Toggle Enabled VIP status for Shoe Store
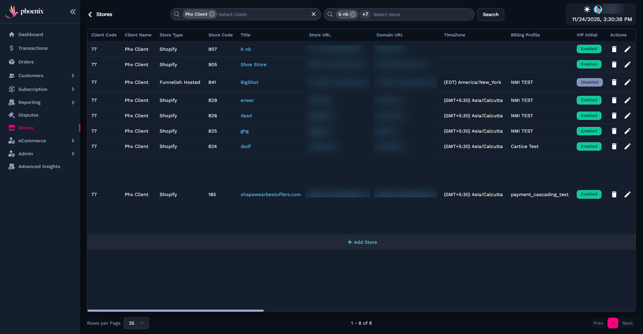 [589, 64]
